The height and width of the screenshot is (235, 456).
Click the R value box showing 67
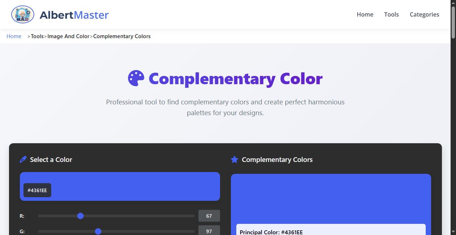point(209,216)
